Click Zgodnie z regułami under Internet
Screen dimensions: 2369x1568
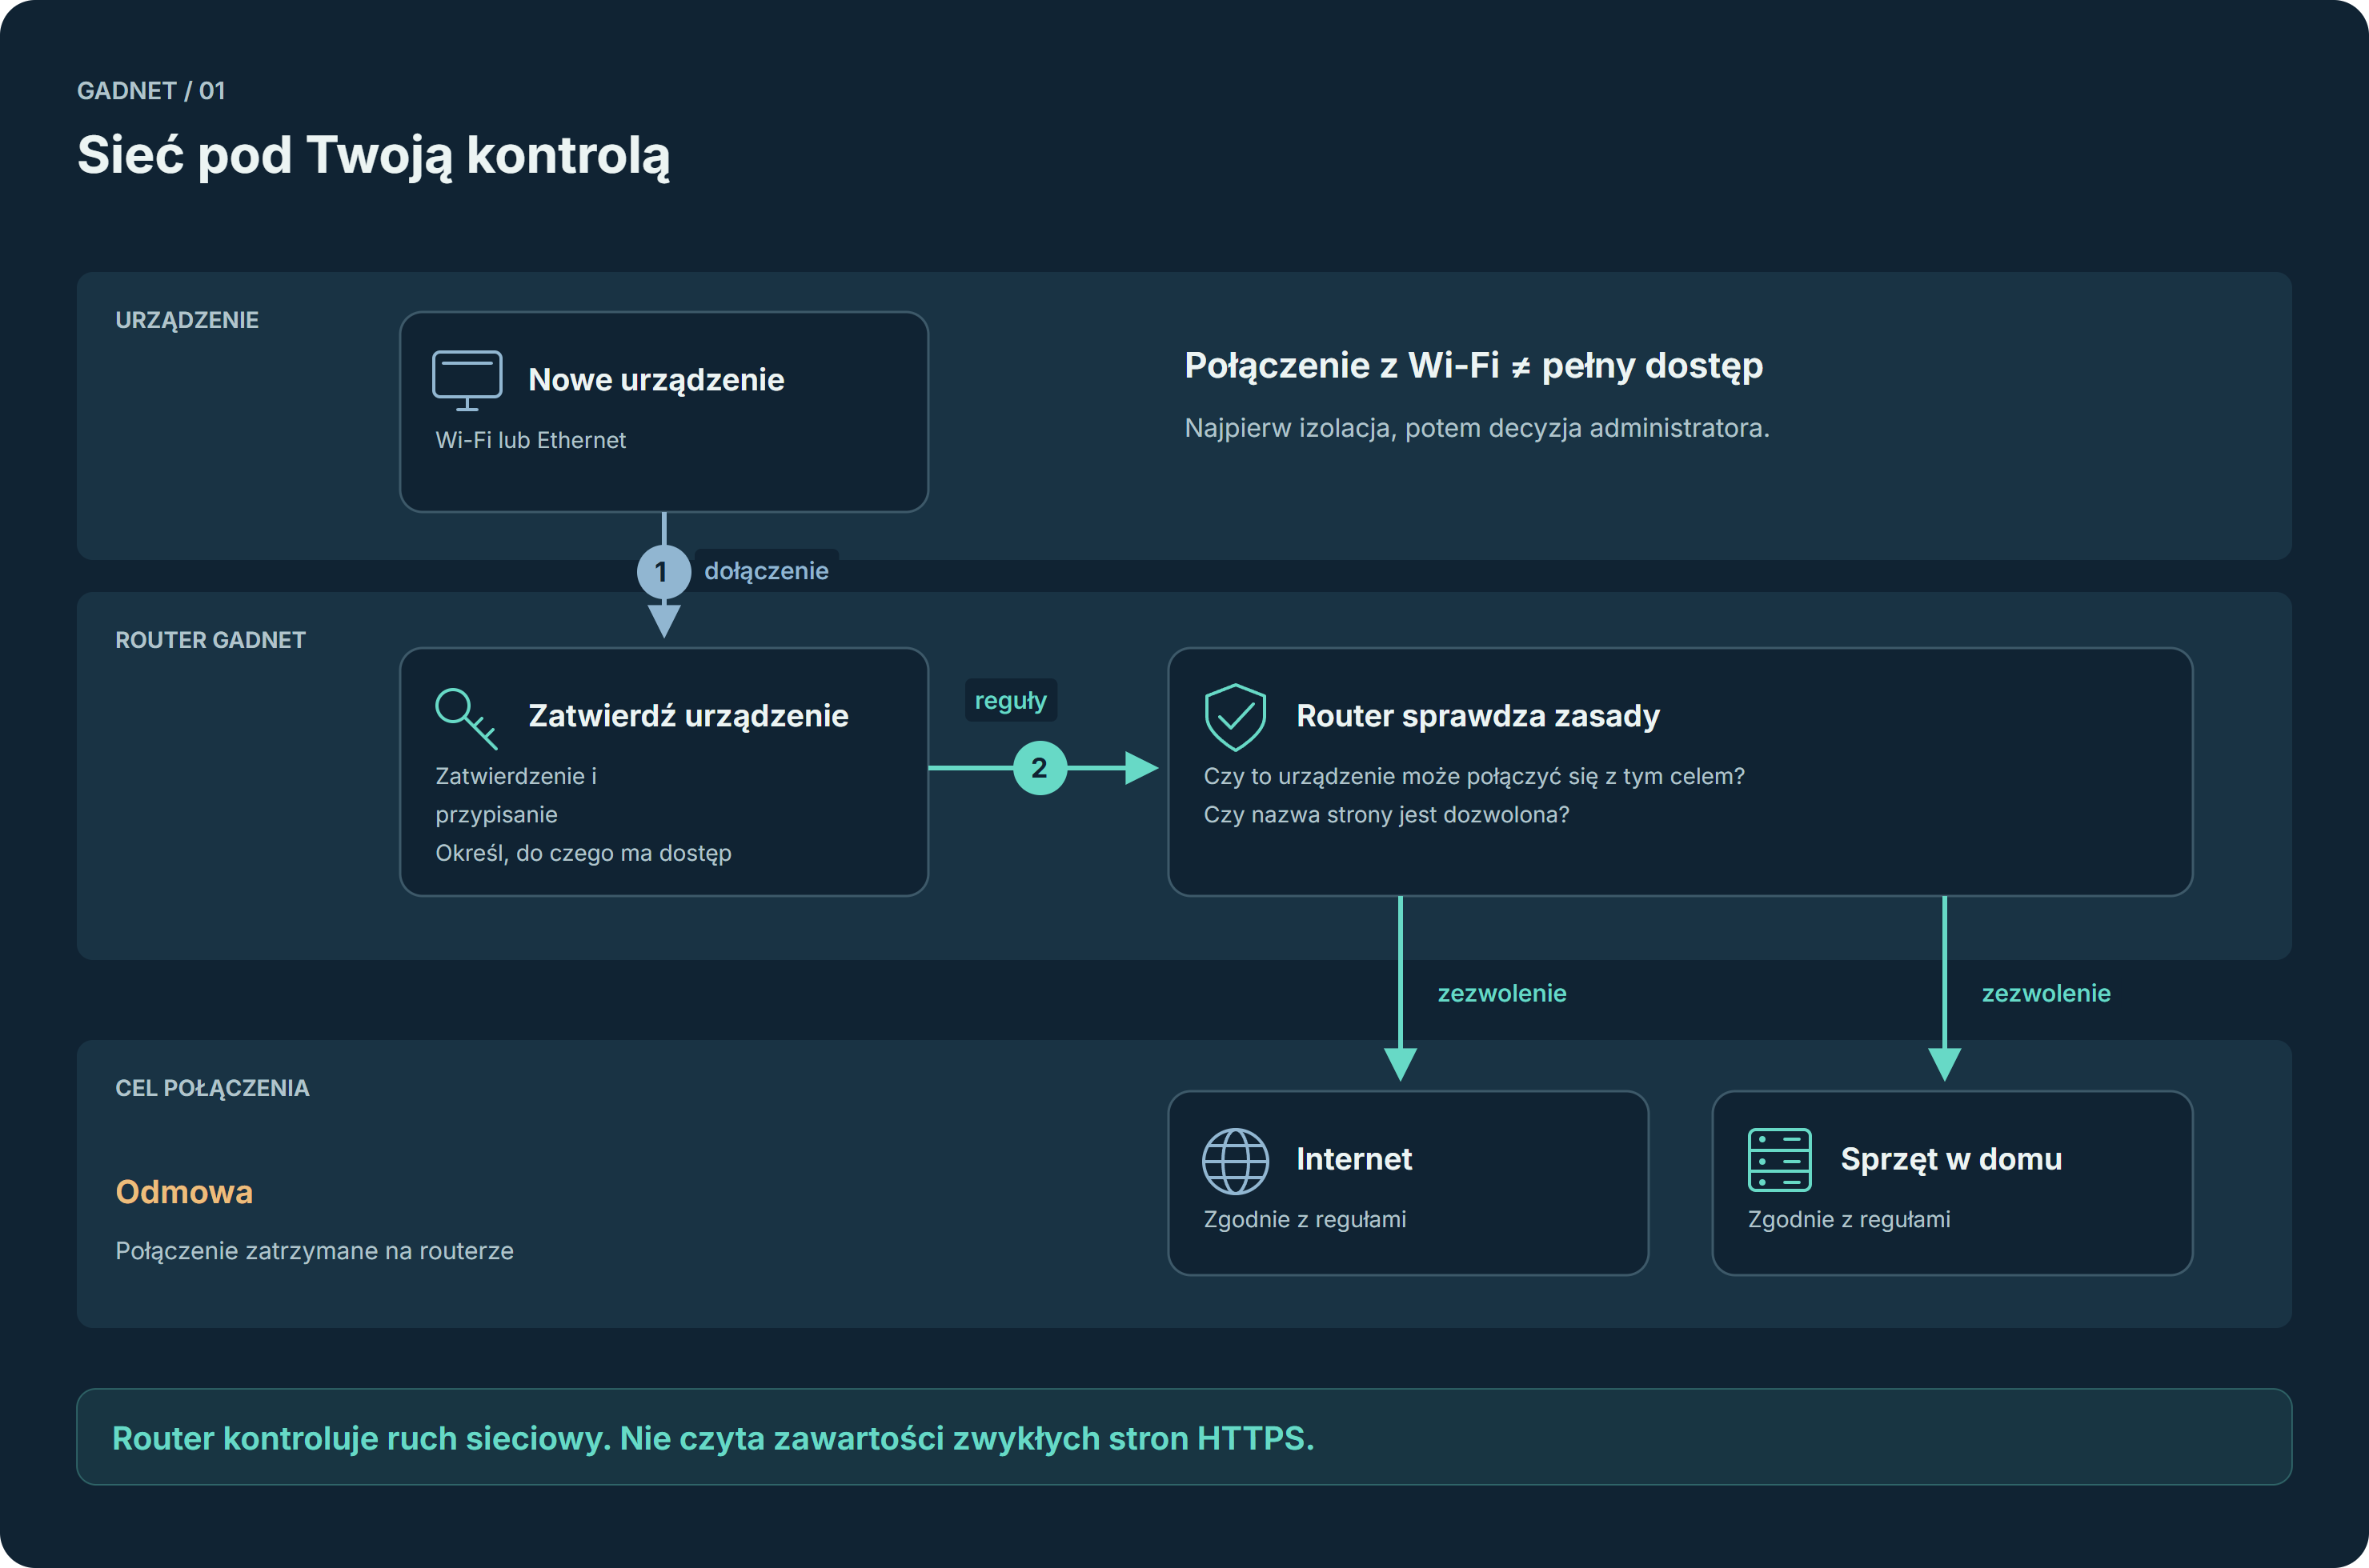click(x=1305, y=1219)
